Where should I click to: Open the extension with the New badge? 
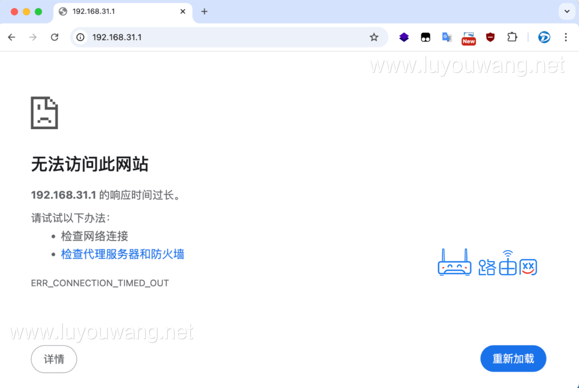coord(468,37)
